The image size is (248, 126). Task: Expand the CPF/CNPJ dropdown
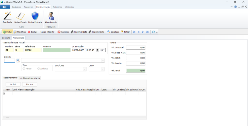[85, 69]
